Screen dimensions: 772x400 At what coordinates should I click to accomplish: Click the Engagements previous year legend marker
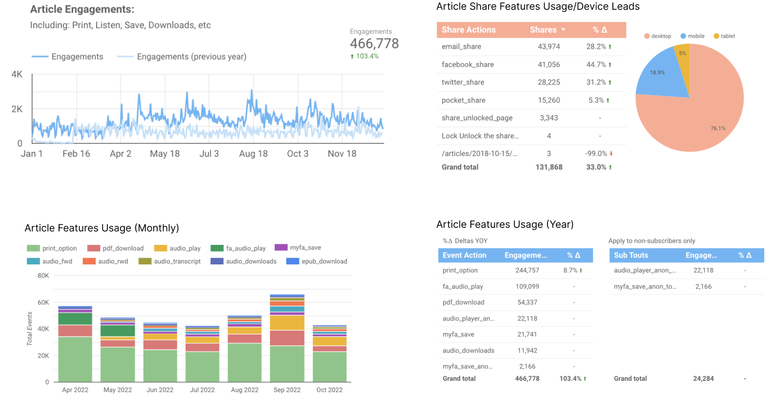(x=125, y=57)
